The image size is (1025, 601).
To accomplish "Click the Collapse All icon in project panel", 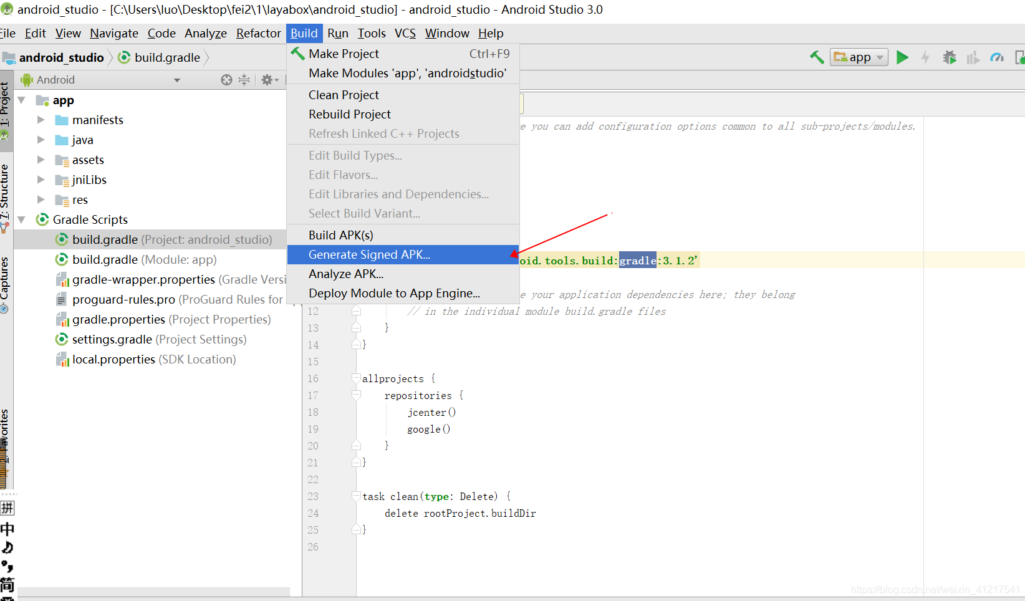I will click(244, 80).
